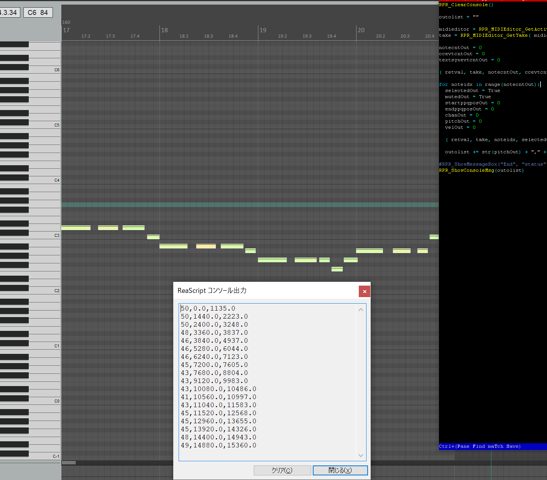Select the lowest note near beat 19.4
Image resolution: width=547 pixels, height=480 pixels.
tap(337, 269)
